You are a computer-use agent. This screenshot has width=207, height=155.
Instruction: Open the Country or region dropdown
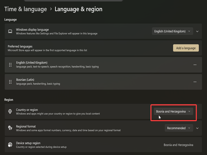[x=173, y=111]
